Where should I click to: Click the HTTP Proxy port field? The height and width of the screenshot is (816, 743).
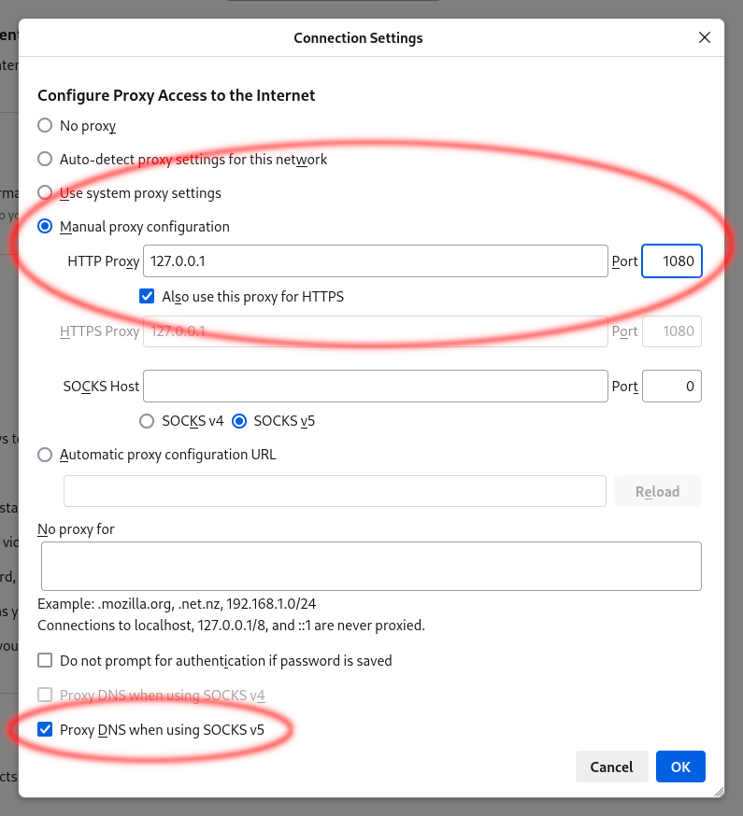[672, 260]
